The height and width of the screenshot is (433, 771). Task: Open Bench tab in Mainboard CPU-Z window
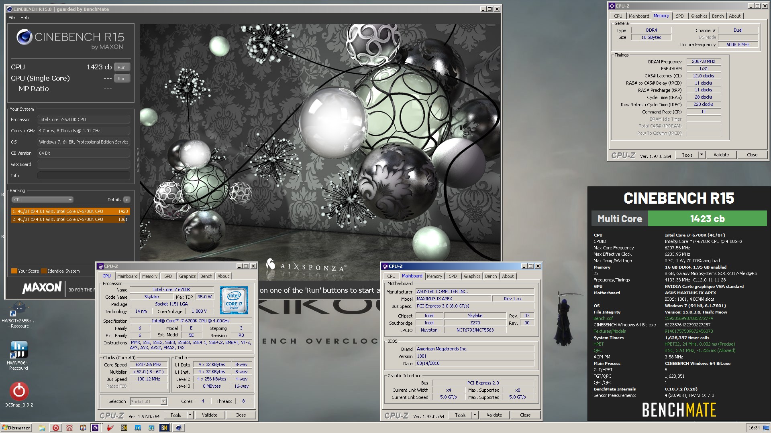pyautogui.click(x=491, y=276)
